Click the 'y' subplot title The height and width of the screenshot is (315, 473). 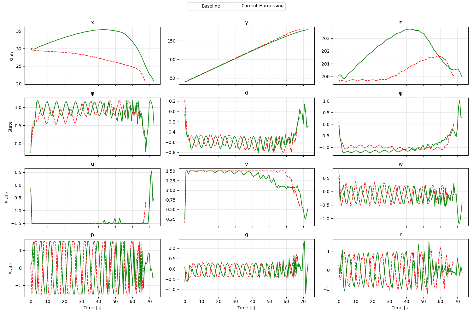246,23
